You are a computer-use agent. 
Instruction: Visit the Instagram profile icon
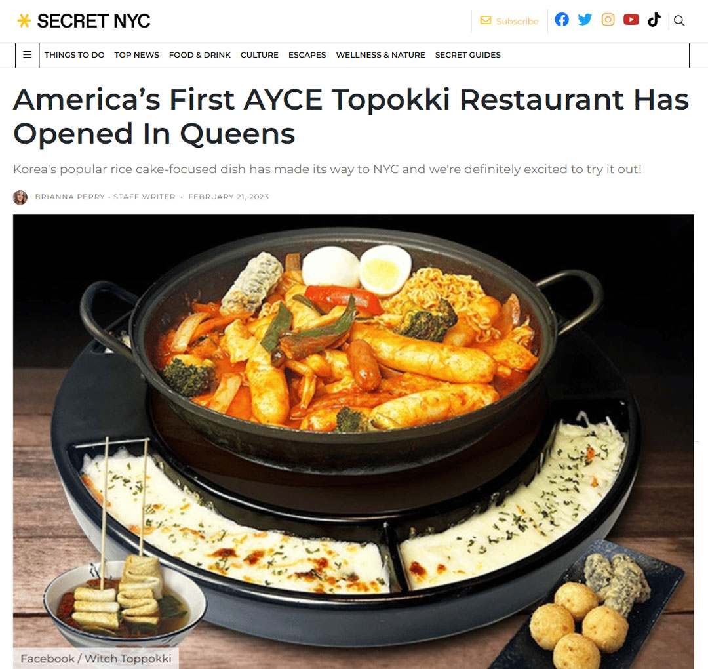[608, 20]
